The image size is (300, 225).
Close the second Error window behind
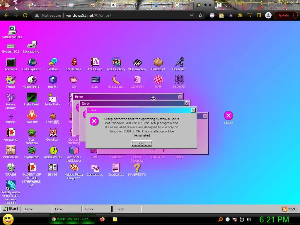(187, 103)
